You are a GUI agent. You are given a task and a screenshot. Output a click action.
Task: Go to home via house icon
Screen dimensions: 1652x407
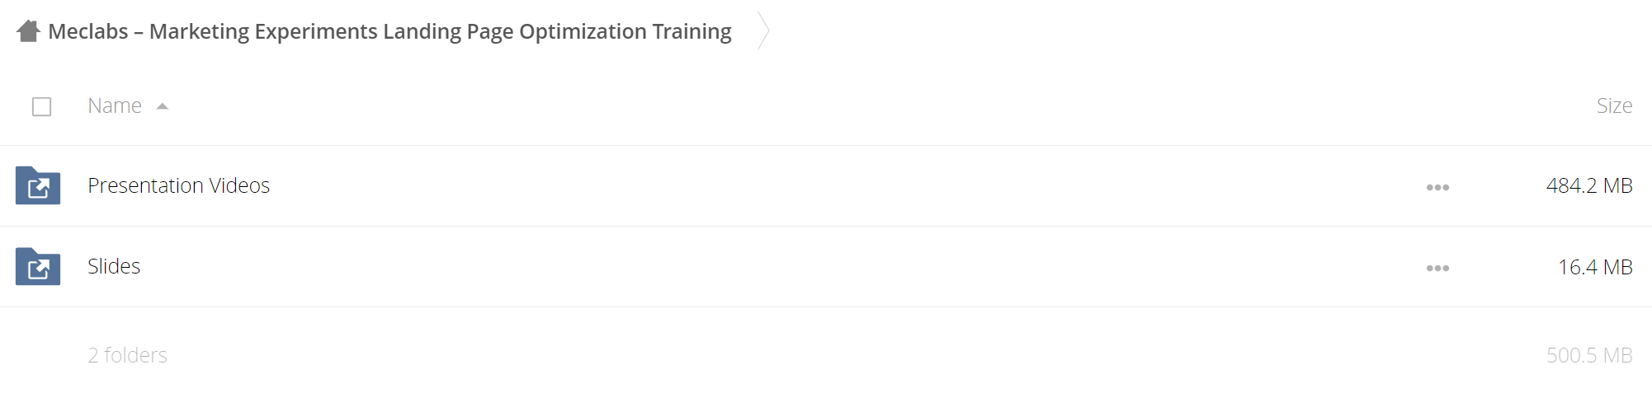tap(28, 31)
